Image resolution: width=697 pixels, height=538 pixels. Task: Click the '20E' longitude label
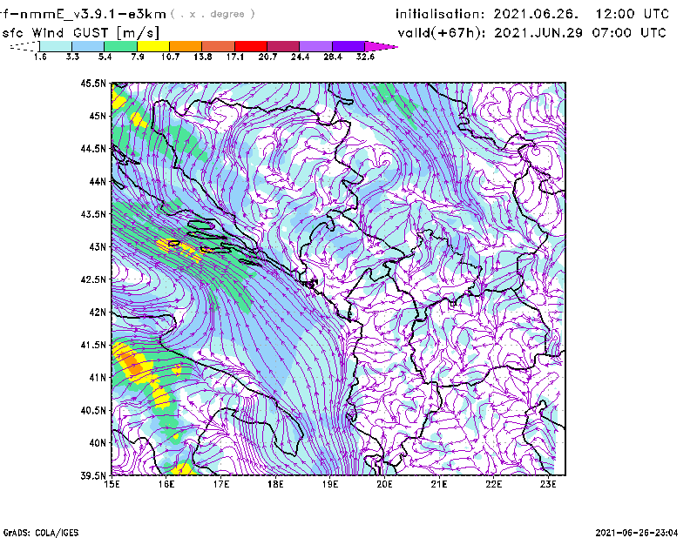(384, 484)
